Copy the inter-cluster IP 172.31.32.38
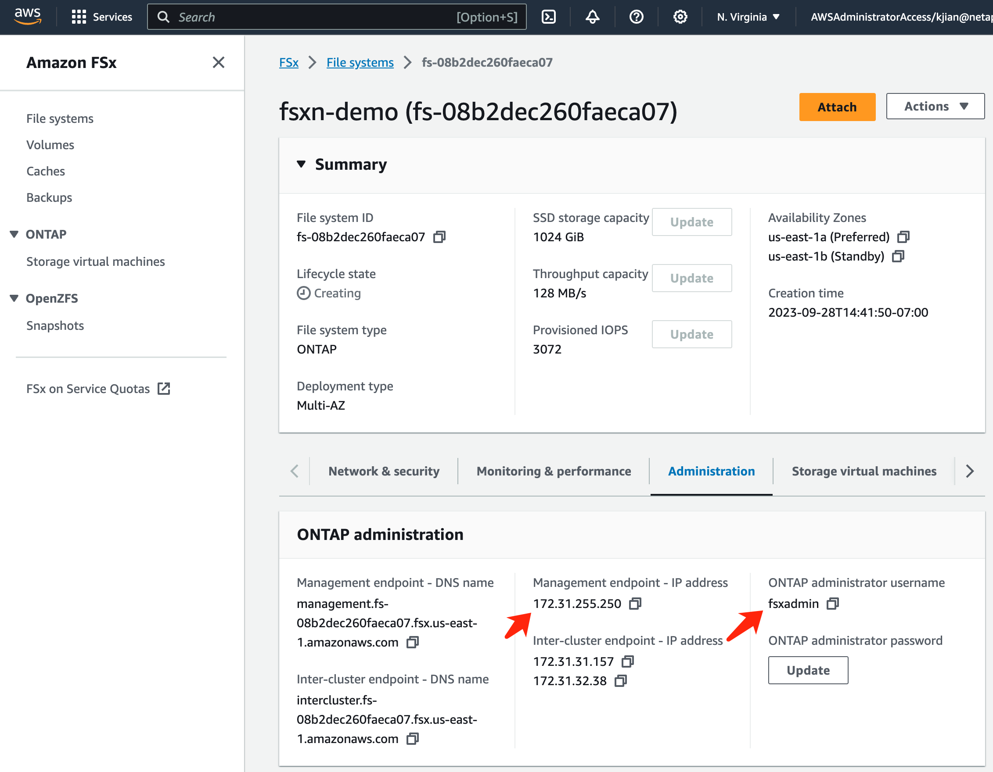This screenshot has width=993, height=772. click(x=620, y=681)
